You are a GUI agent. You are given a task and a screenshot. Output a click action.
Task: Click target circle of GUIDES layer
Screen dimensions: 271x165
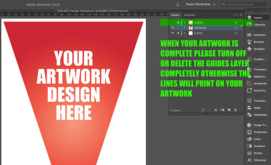236,23
